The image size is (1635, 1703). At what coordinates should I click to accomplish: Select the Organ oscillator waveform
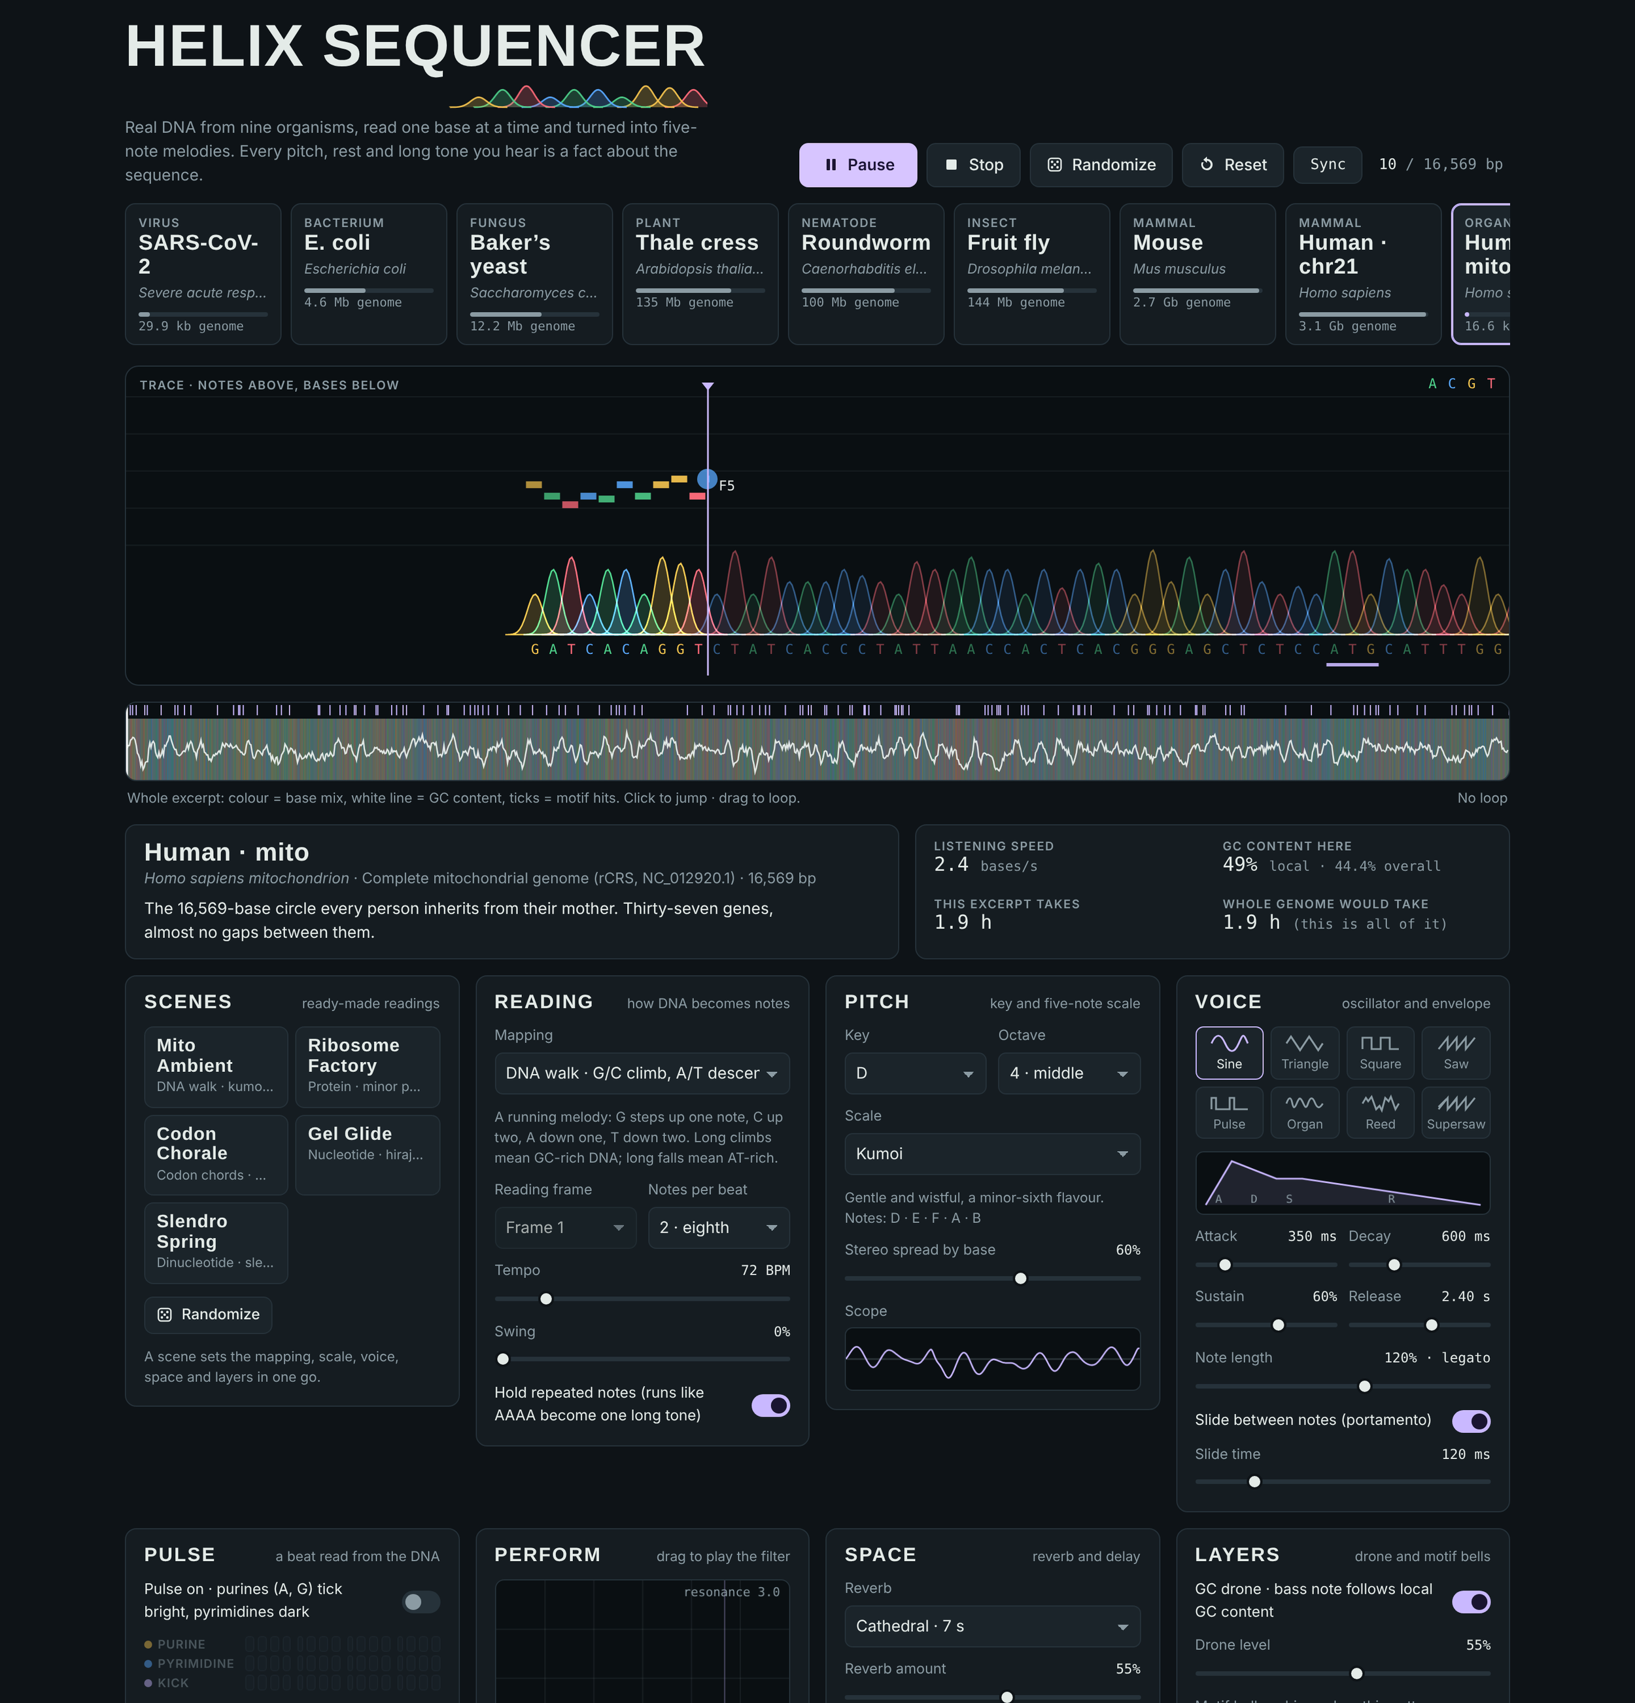(1304, 1112)
